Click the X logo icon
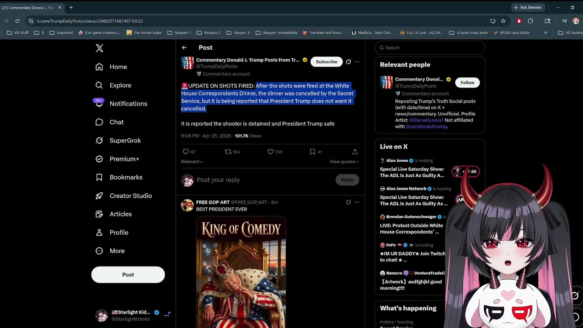 click(x=99, y=48)
